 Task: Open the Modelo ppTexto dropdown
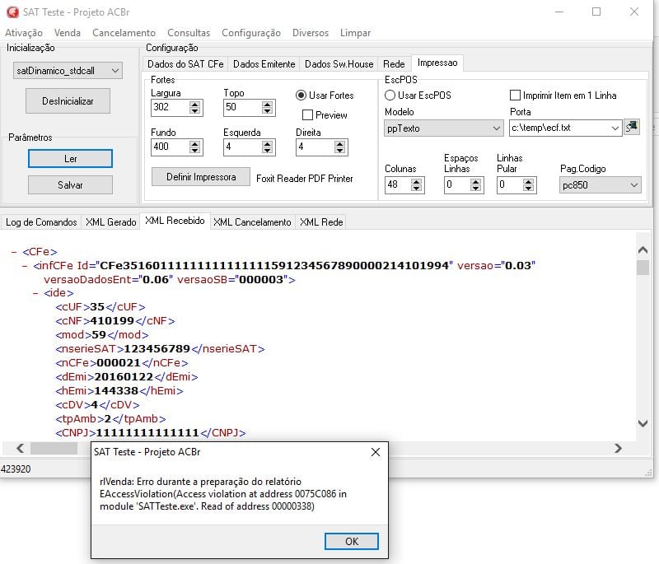click(x=497, y=128)
